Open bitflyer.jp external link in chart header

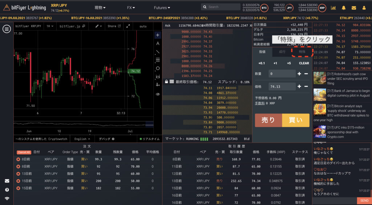point(72,26)
